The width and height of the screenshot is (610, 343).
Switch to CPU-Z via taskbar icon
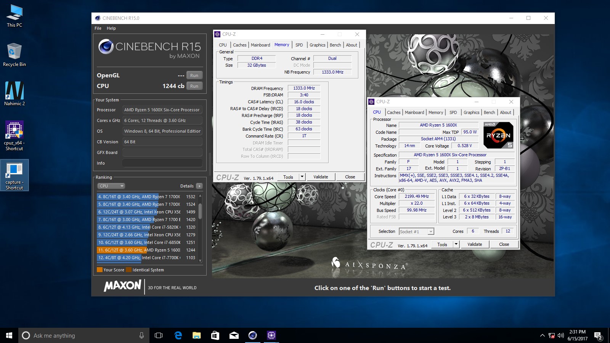(x=271, y=335)
